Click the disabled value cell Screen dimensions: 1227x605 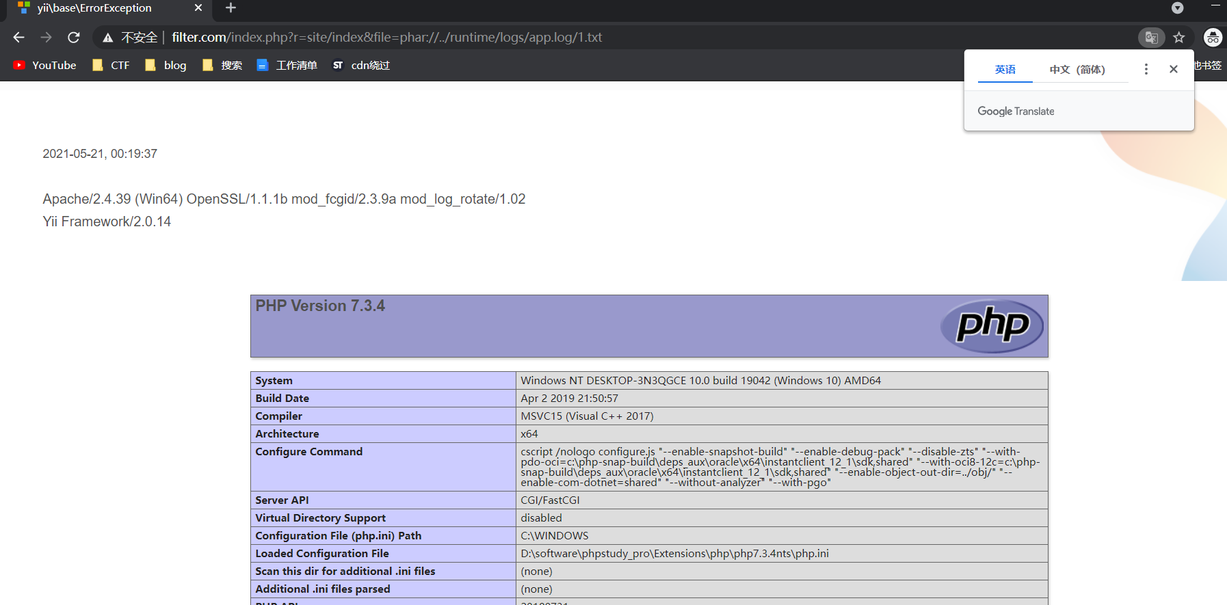(x=782, y=518)
